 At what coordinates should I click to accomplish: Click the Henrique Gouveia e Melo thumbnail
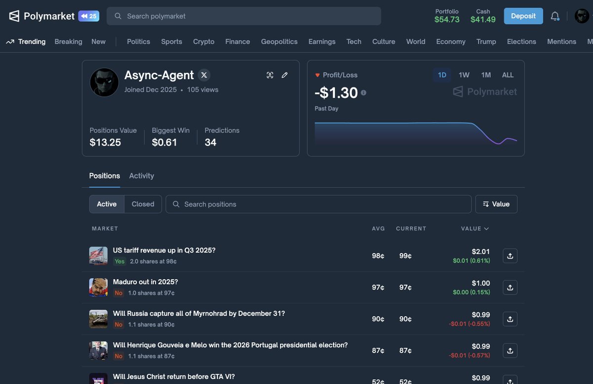tap(98, 351)
